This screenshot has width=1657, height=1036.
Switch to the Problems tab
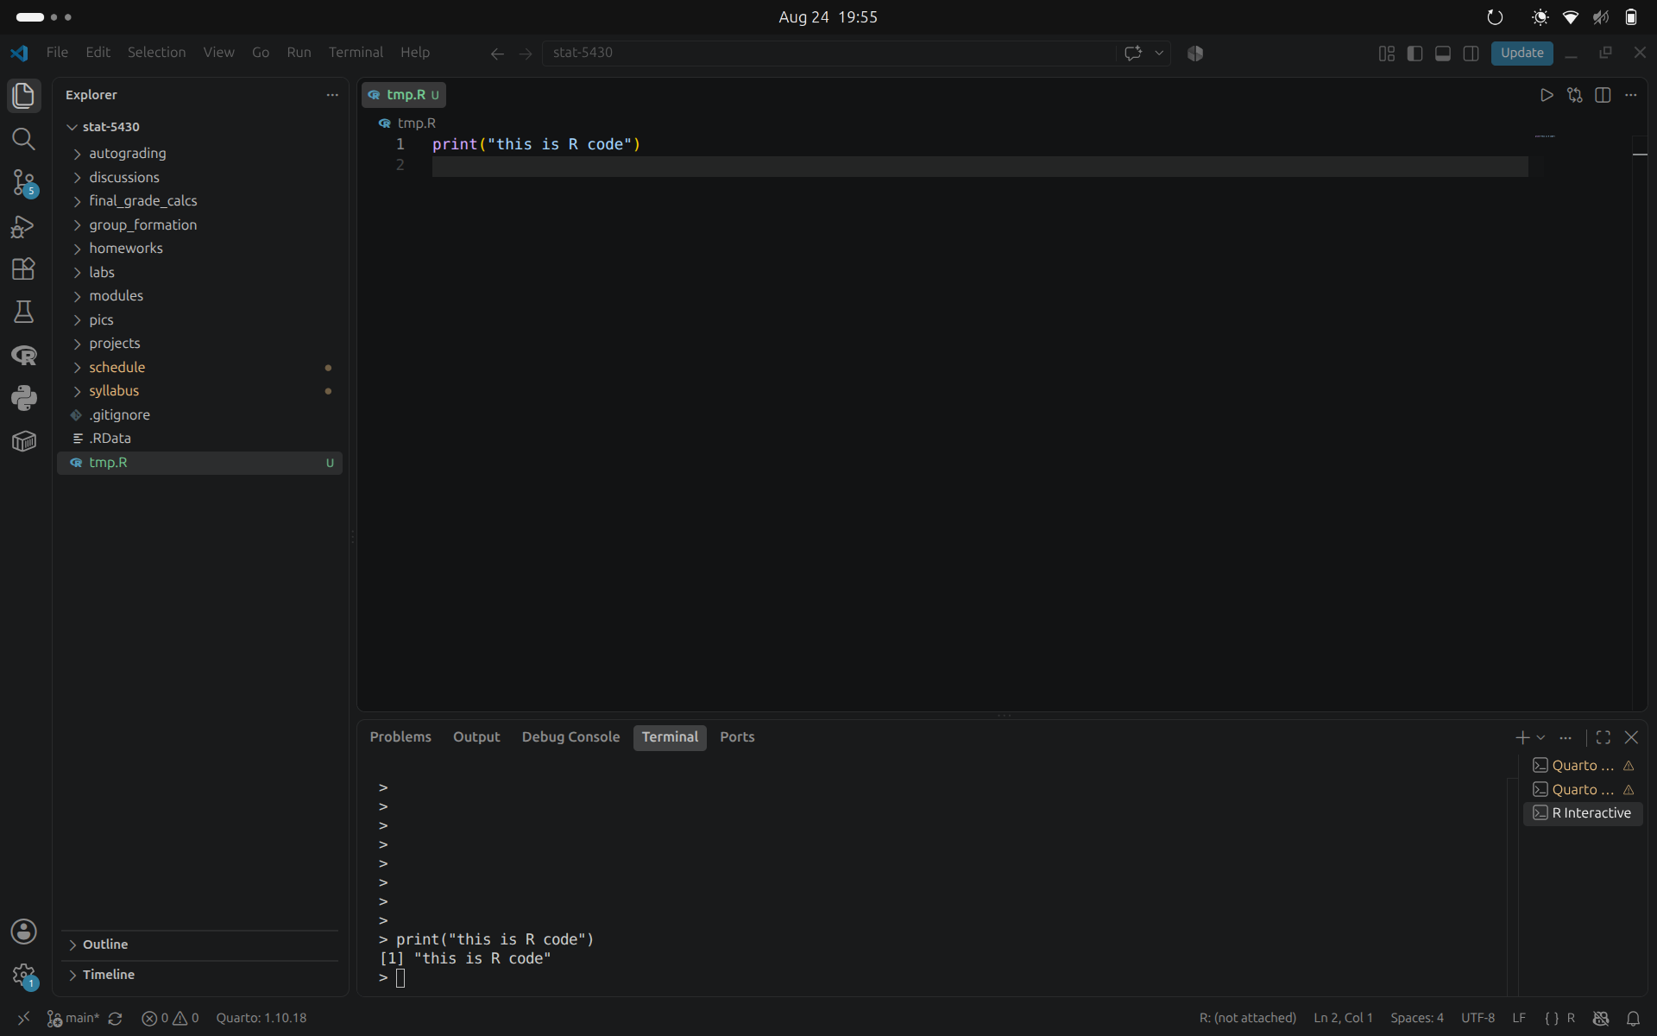400,737
